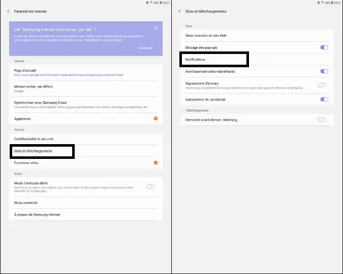Open Synchroniser avec Samsung Cloud
This screenshot has width=343, height=274.
pos(86,104)
